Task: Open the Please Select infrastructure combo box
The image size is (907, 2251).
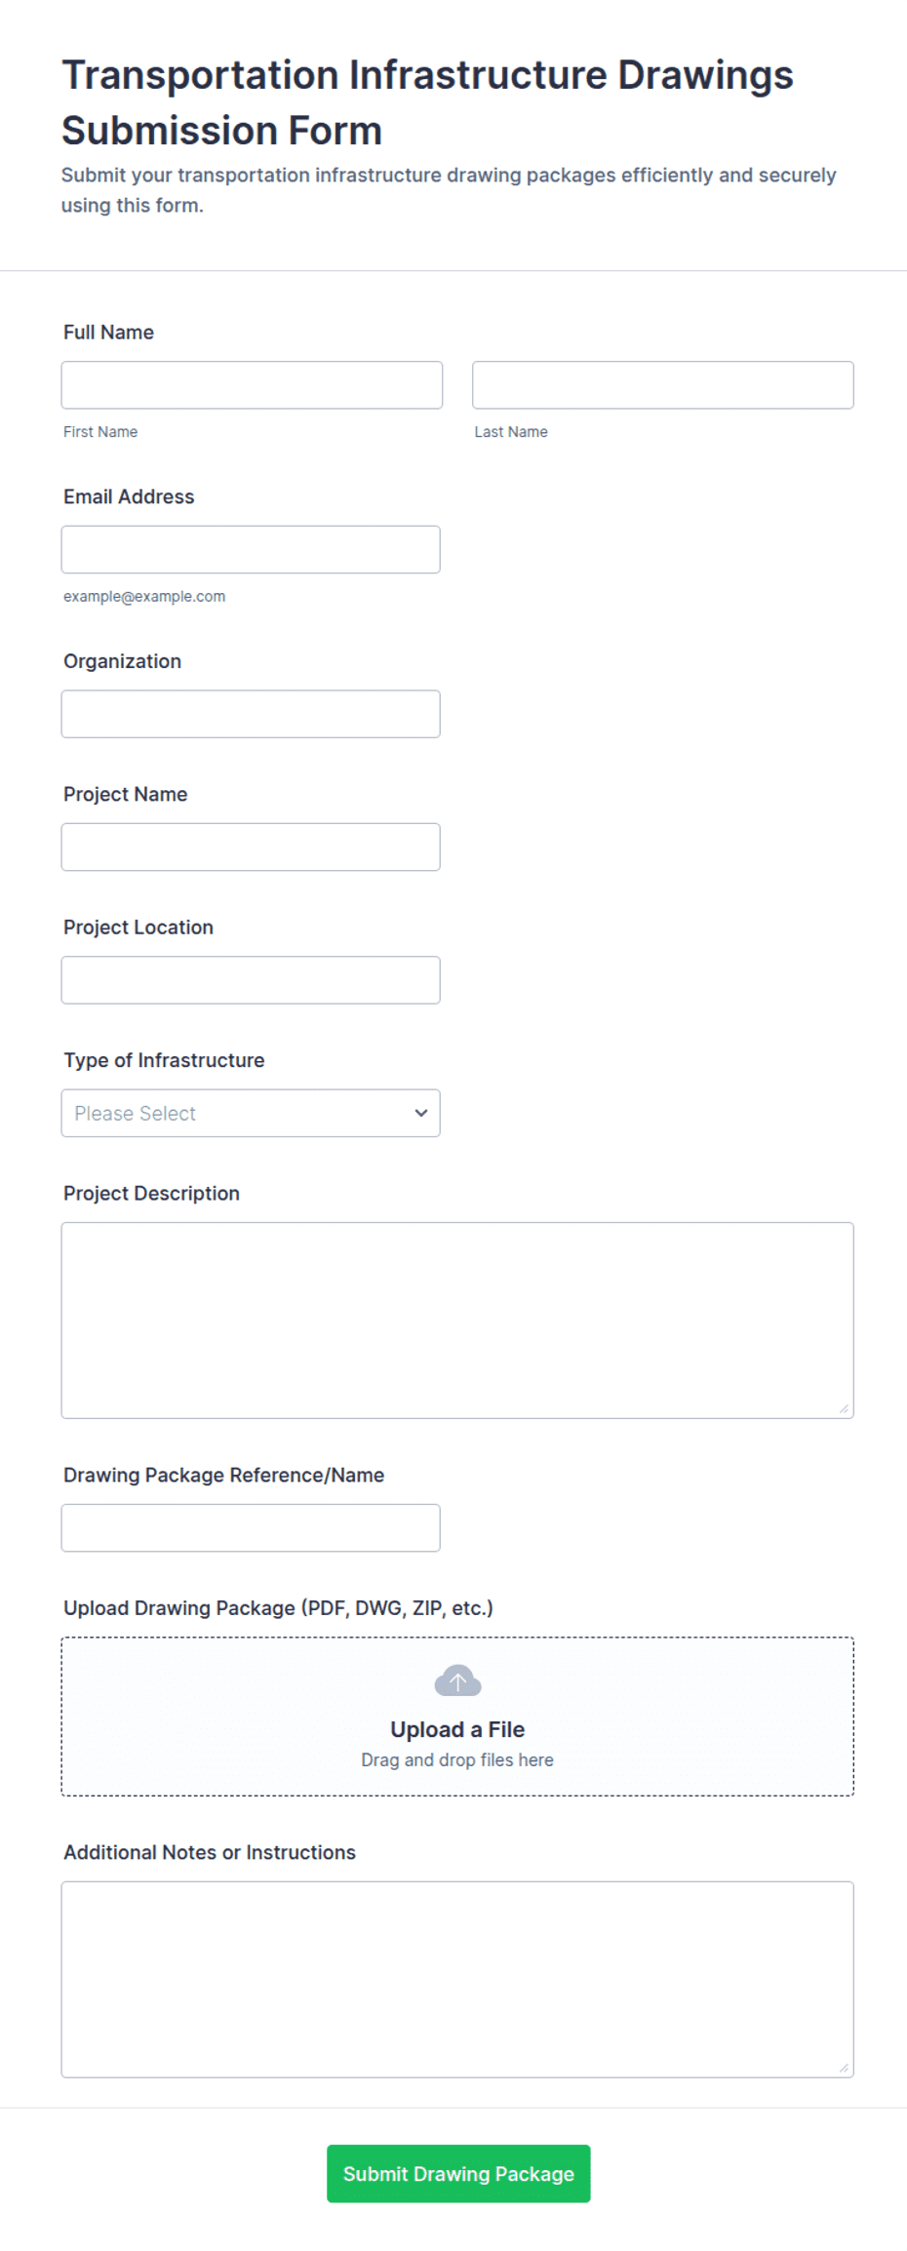Action: (x=251, y=1113)
